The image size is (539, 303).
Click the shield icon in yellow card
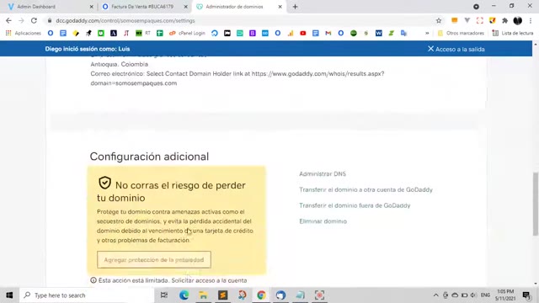(x=104, y=183)
